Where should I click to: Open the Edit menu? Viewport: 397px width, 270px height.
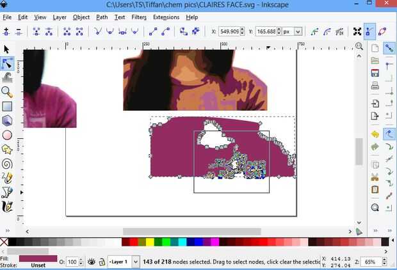(23, 17)
